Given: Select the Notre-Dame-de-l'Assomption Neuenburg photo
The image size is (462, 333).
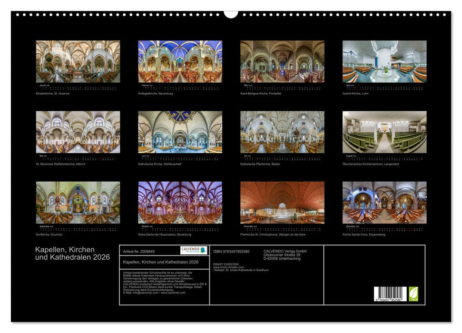Looking at the screenshot, I should 180,202.
